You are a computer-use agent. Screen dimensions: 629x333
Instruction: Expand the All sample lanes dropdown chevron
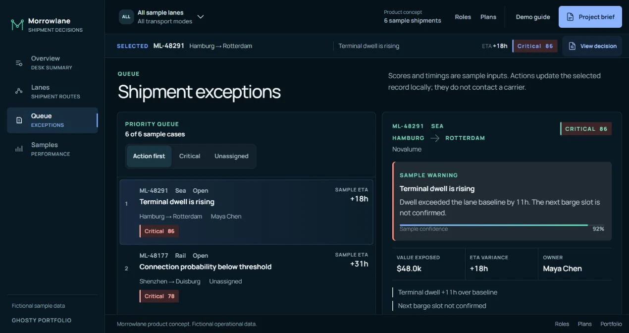click(201, 17)
